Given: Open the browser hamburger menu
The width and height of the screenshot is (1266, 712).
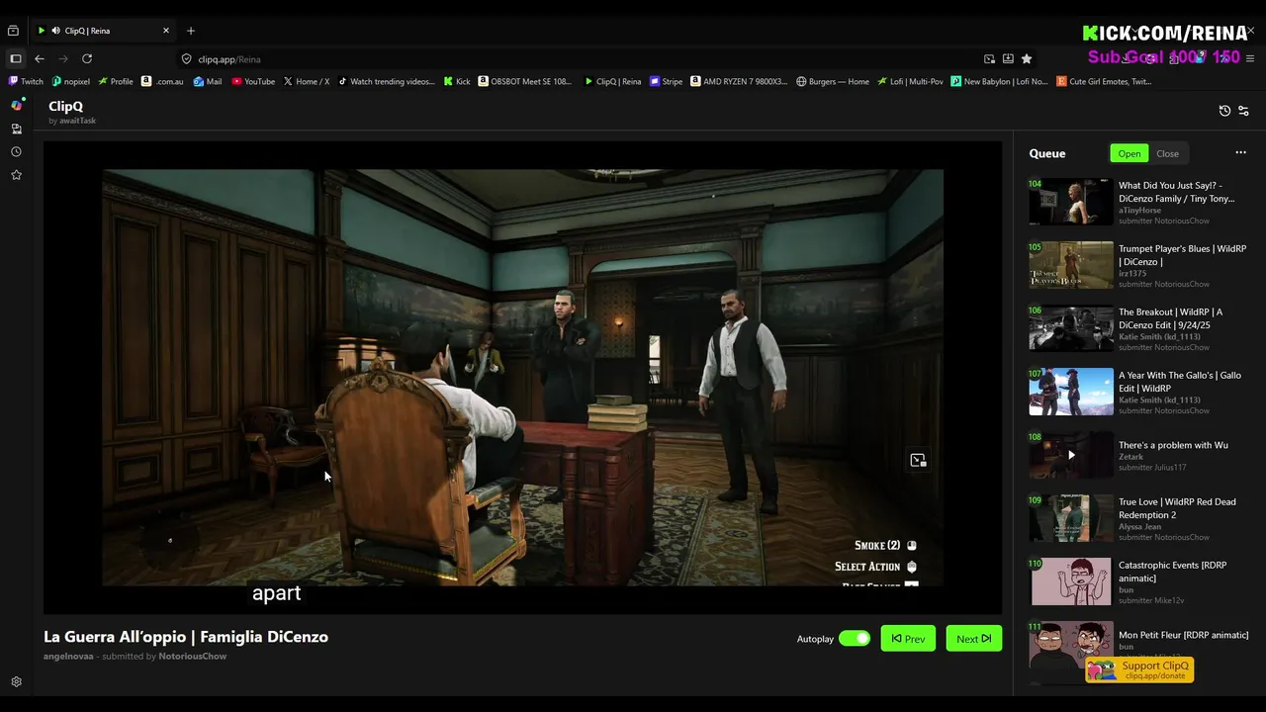Looking at the screenshot, I should point(1249,59).
